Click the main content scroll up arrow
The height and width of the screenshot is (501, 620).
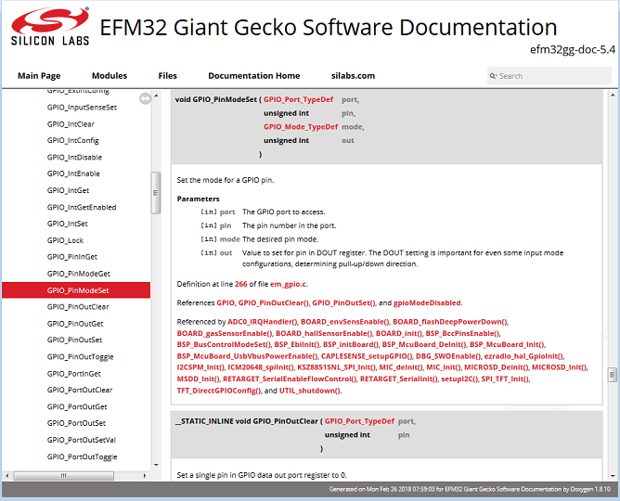pos(613,96)
